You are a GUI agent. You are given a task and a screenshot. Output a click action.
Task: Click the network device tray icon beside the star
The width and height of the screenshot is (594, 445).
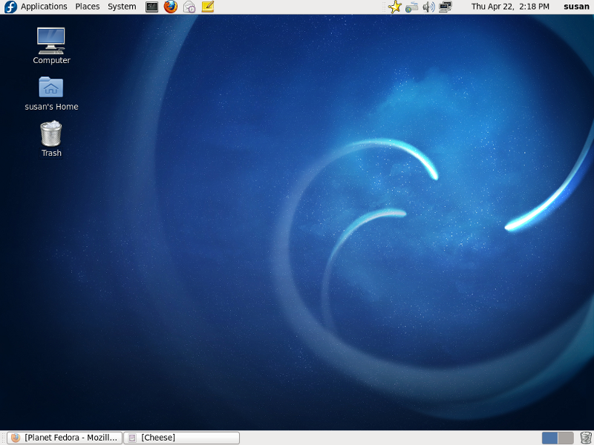pos(411,7)
